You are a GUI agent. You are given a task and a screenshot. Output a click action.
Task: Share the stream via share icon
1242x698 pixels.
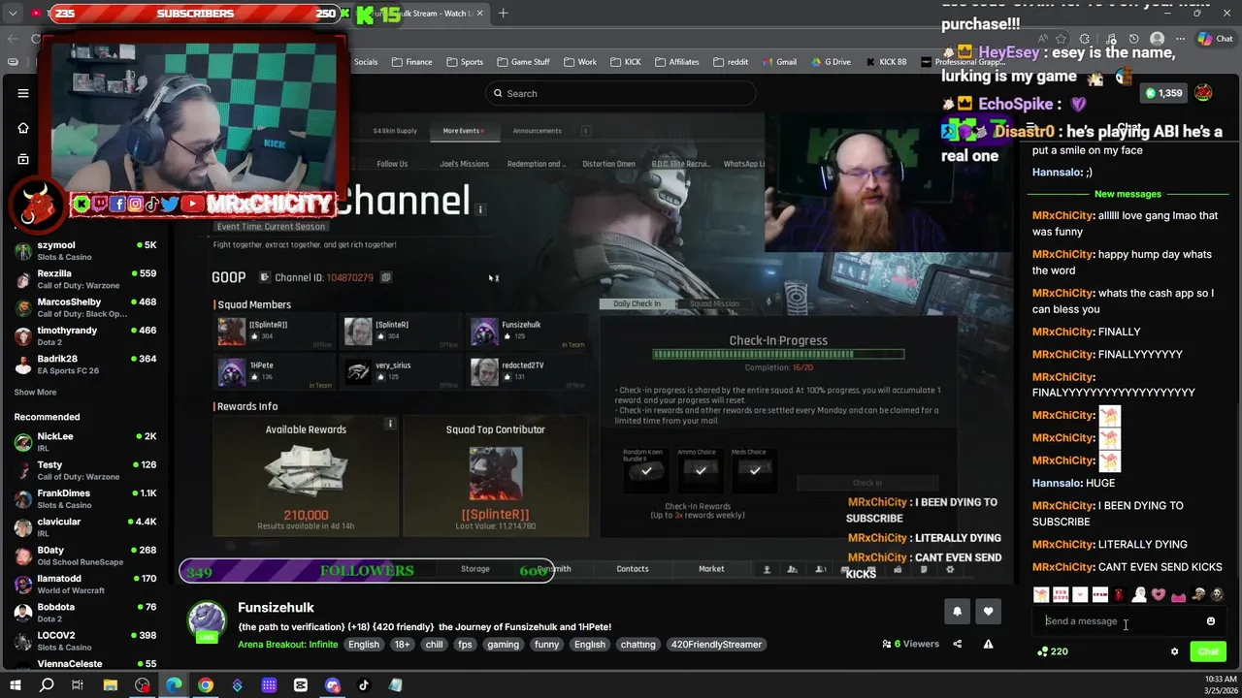point(957,644)
